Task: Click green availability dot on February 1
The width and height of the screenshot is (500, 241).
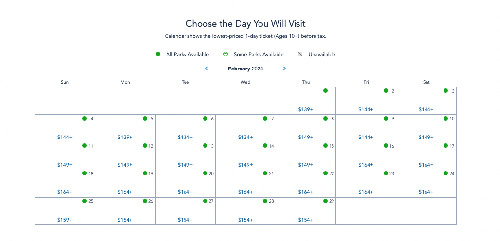Action: click(325, 91)
